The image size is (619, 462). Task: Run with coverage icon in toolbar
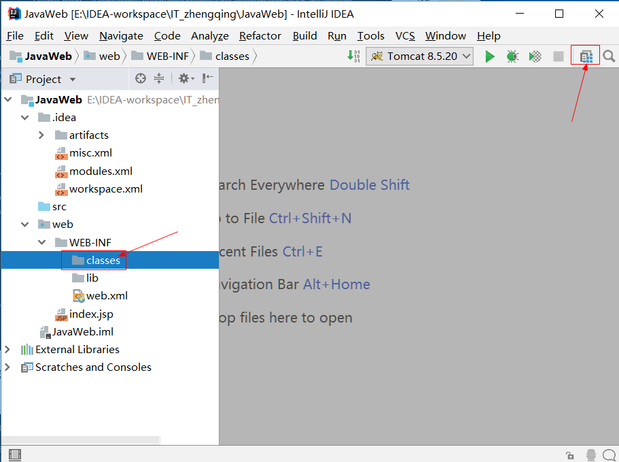(535, 56)
